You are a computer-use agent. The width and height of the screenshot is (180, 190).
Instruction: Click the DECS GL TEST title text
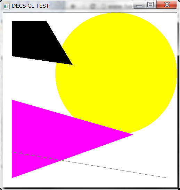tap(31, 6)
